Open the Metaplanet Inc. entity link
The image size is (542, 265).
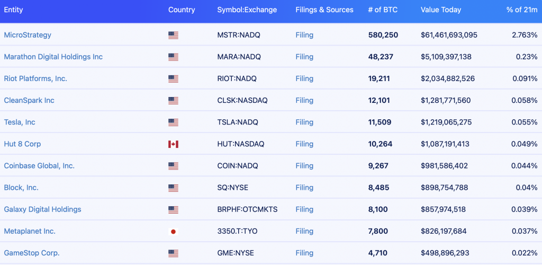click(x=30, y=231)
